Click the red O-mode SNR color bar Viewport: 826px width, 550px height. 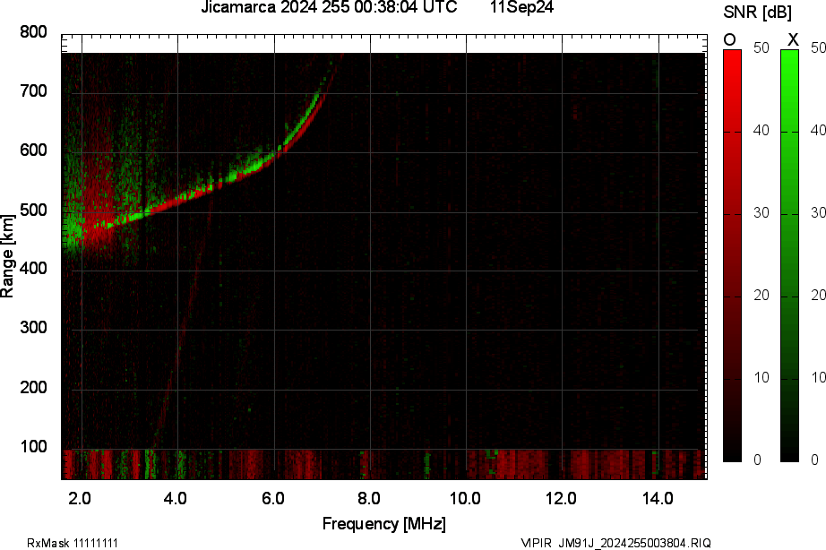[x=732, y=255]
